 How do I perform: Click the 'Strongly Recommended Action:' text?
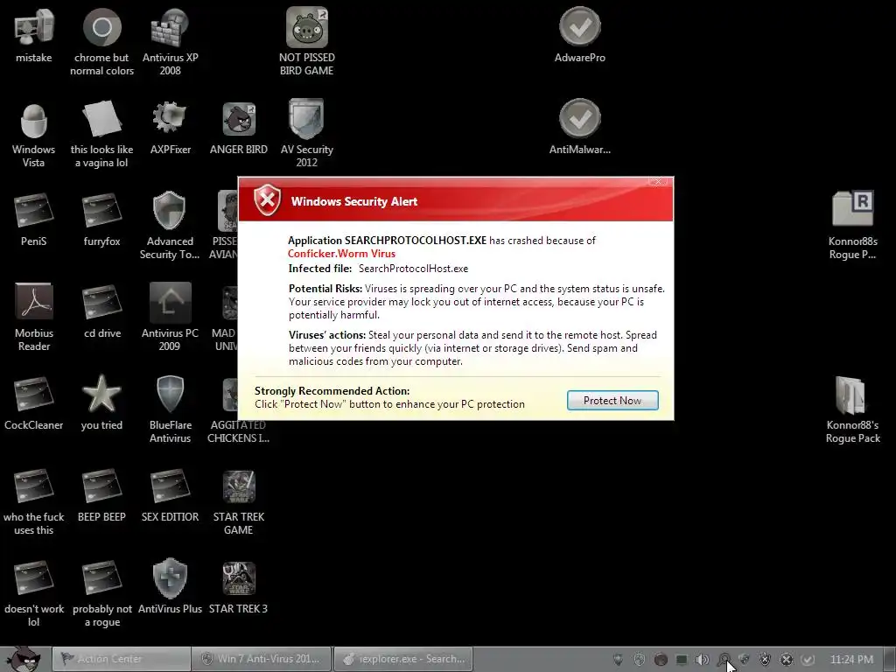coord(332,391)
